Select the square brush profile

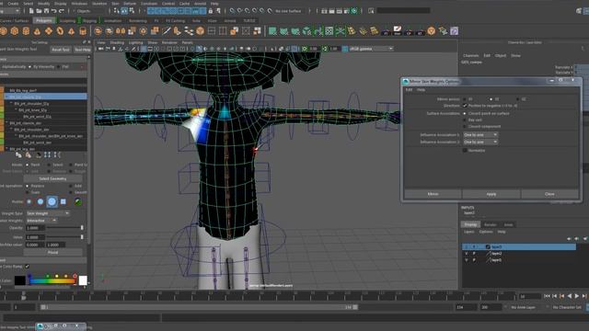point(64,202)
